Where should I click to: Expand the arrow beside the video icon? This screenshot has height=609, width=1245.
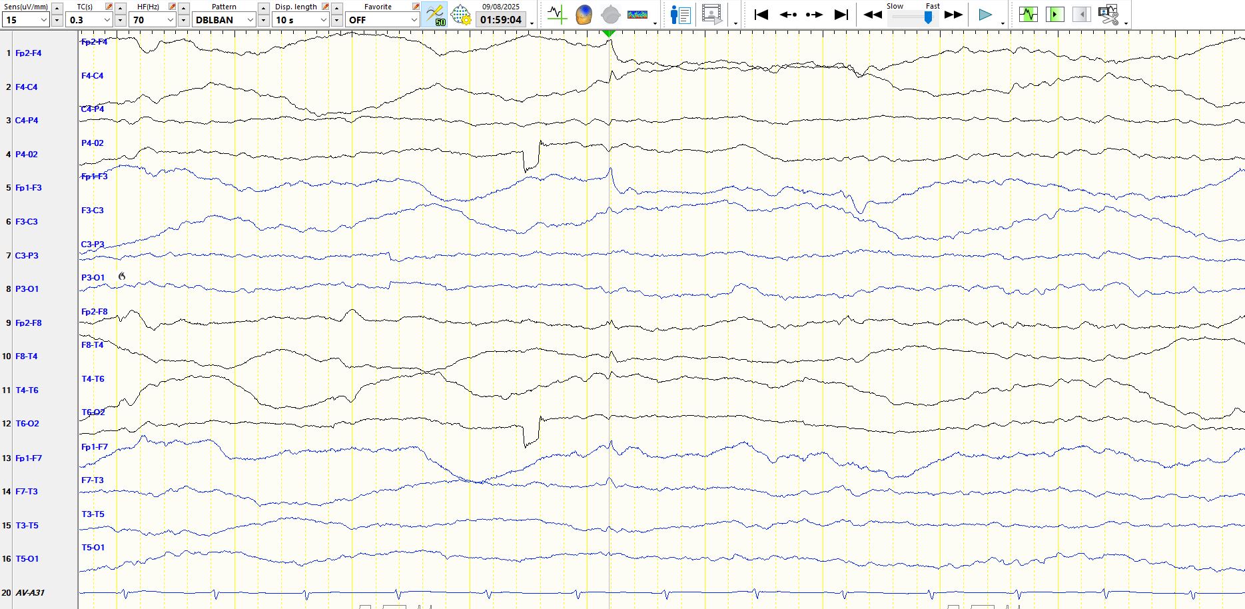pyautogui.click(x=735, y=23)
